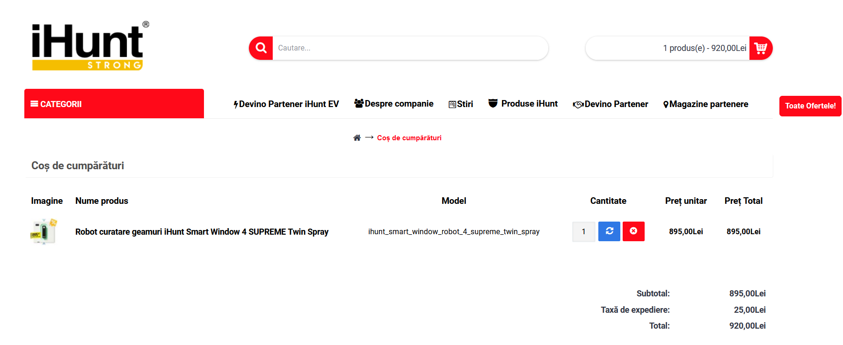843x345 pixels.
Task: Focus the Cautare search field
Action: [410, 48]
